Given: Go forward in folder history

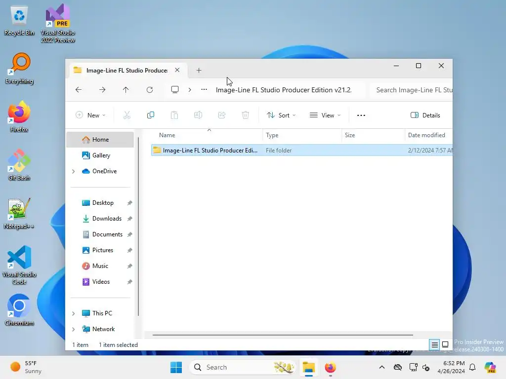Looking at the screenshot, I should [x=102, y=90].
